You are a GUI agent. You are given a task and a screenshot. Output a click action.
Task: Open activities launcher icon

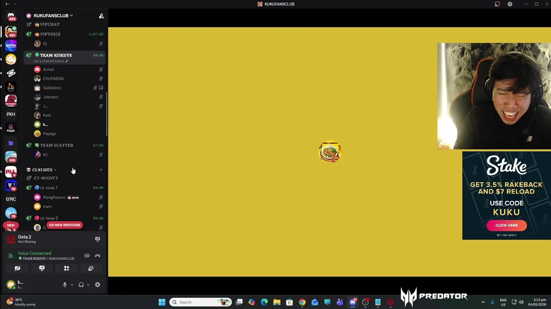point(66,268)
